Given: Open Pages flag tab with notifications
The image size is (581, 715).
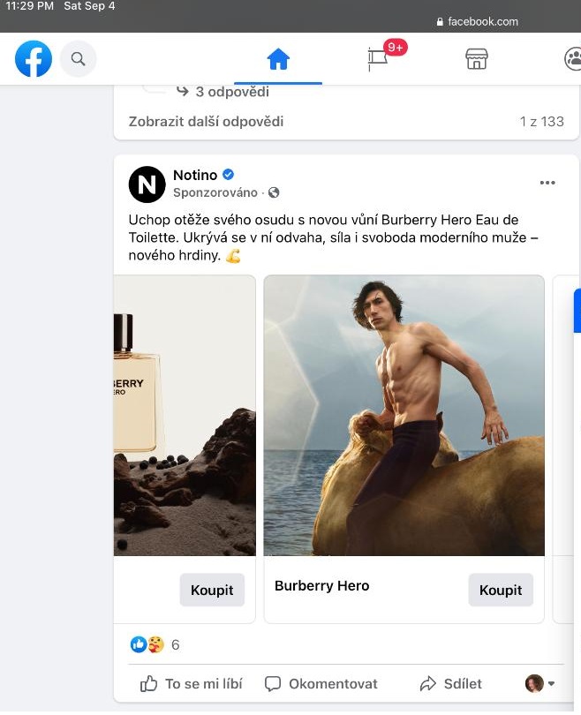Looking at the screenshot, I should coord(379,59).
